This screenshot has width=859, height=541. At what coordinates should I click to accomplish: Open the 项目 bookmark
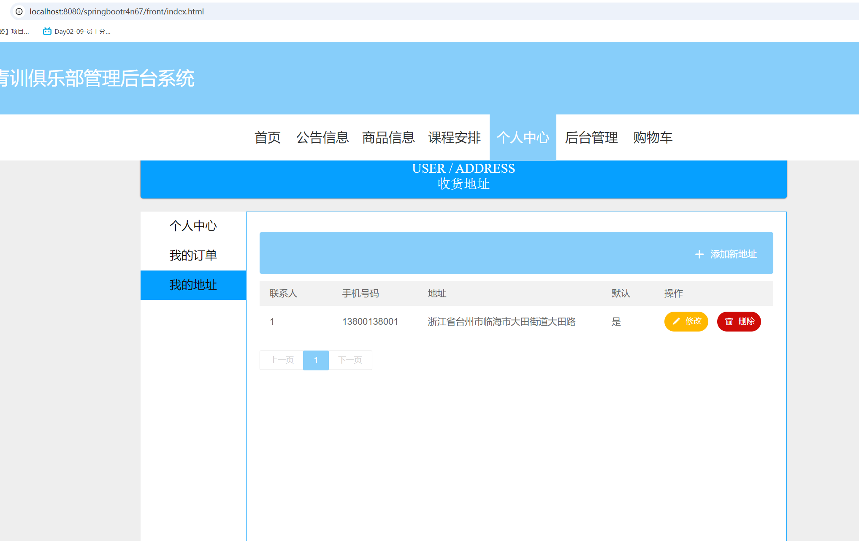tap(15, 31)
